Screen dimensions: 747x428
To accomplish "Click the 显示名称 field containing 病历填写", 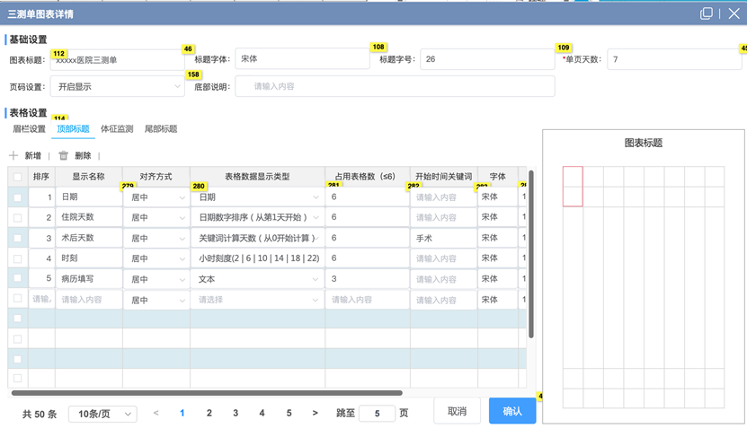I will click(89, 279).
